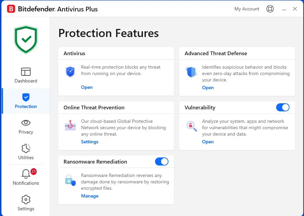Turn off Ransomware Remediation
304x216 pixels.
(x=162, y=161)
